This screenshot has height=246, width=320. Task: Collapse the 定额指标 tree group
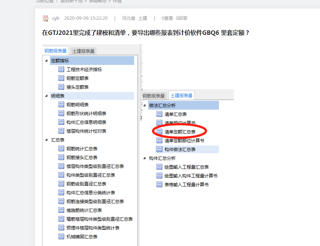[x=46, y=60]
